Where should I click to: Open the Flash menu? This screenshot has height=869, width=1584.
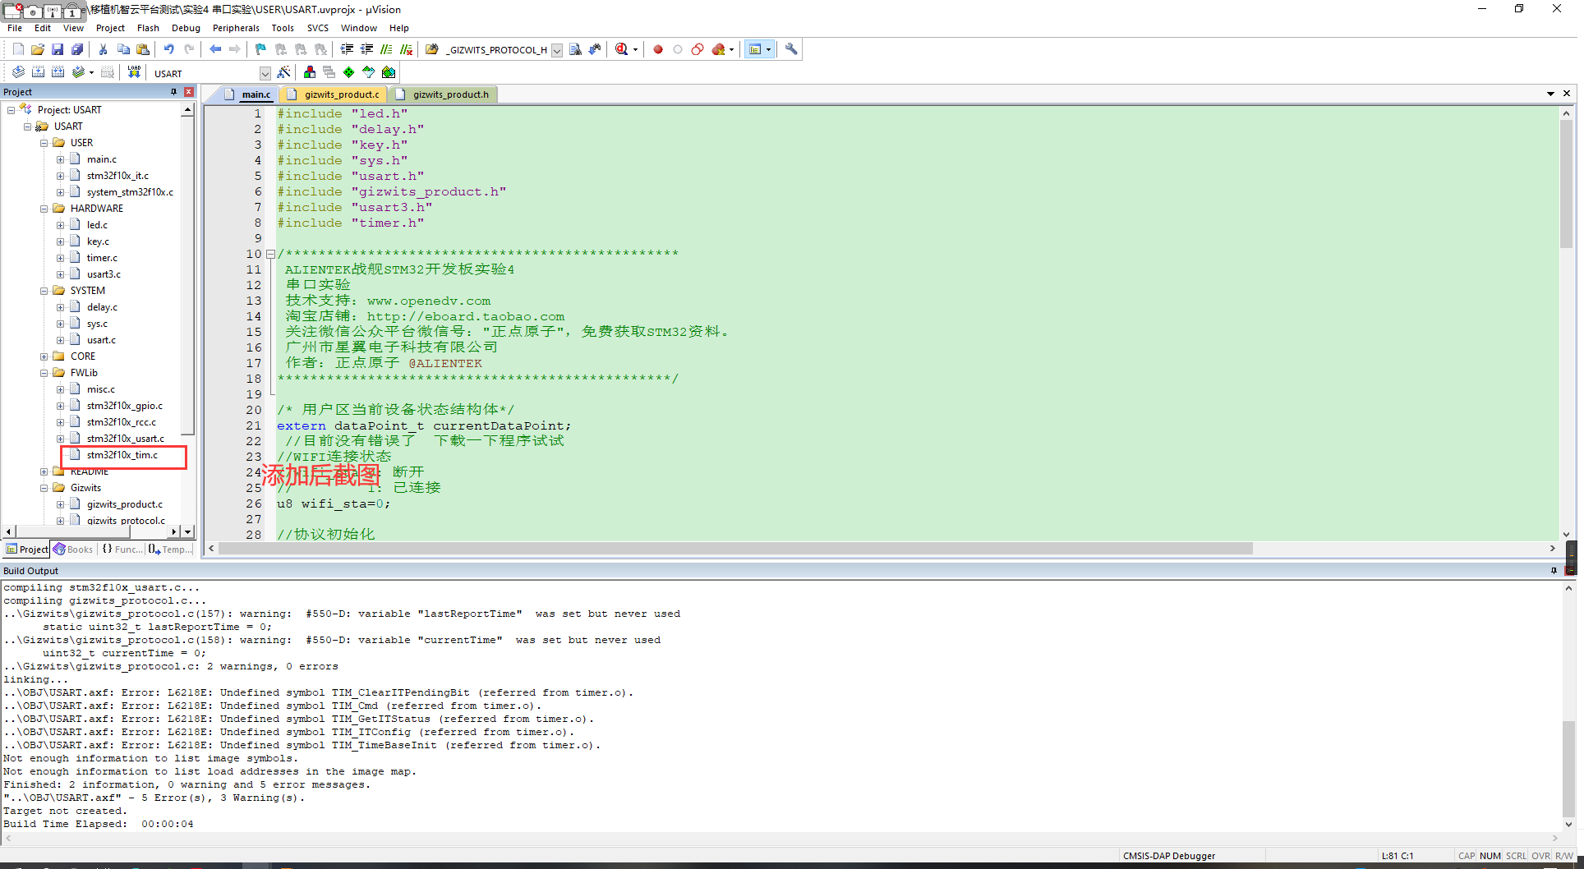148,28
